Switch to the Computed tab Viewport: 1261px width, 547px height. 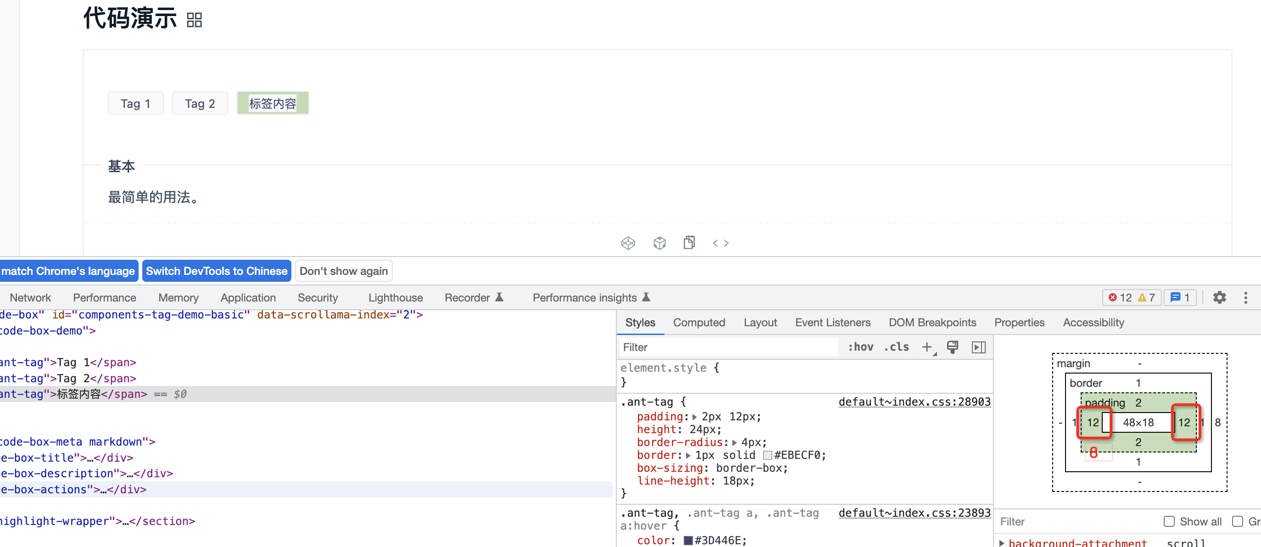[x=699, y=322]
